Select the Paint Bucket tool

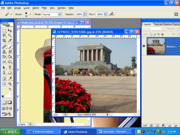[x=10, y=57]
